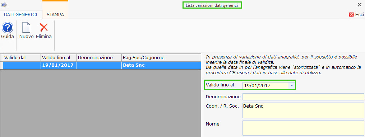
Task: Click the Rag.Soc/Cognome column header
Action: (161, 58)
